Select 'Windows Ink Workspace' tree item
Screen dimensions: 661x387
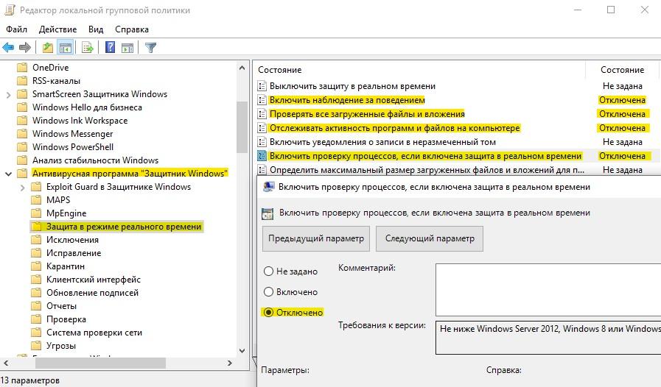point(80,121)
